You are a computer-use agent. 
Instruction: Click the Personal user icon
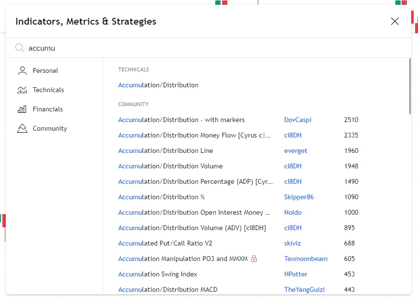22,71
